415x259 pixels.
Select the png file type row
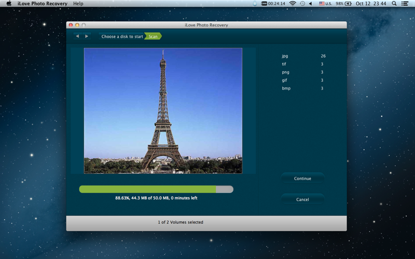click(303, 72)
